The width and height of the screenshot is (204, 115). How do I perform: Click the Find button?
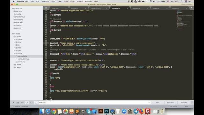click(x=157, y=103)
